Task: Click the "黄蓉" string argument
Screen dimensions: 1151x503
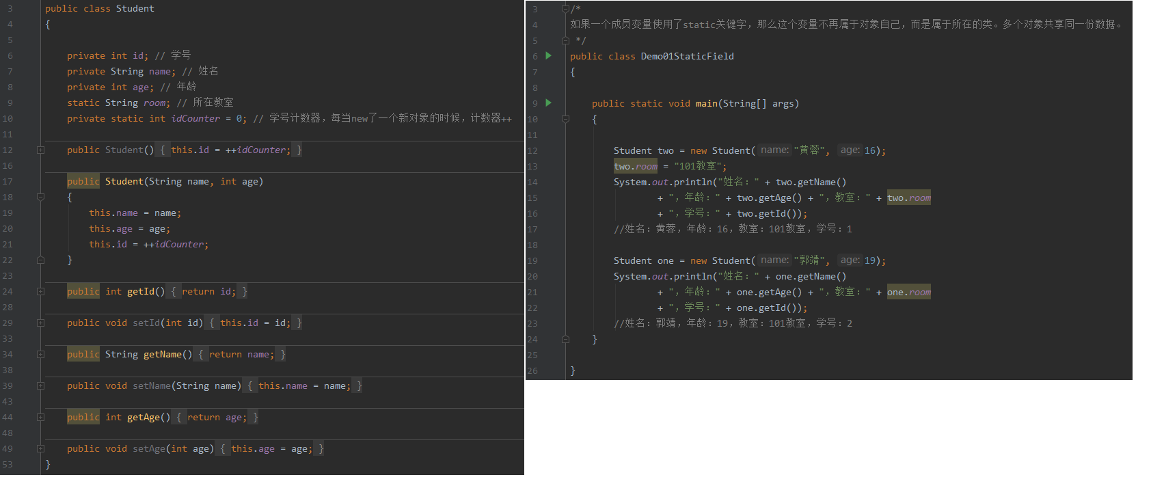Action: click(x=809, y=151)
